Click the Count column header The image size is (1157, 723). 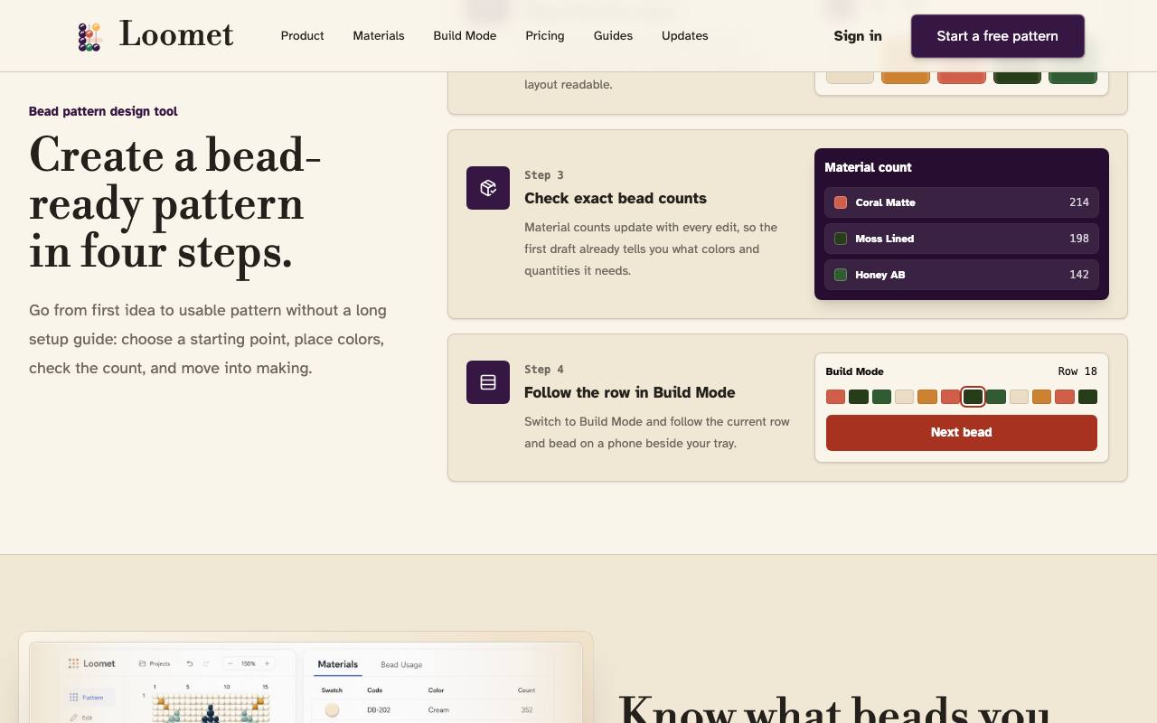click(x=526, y=690)
